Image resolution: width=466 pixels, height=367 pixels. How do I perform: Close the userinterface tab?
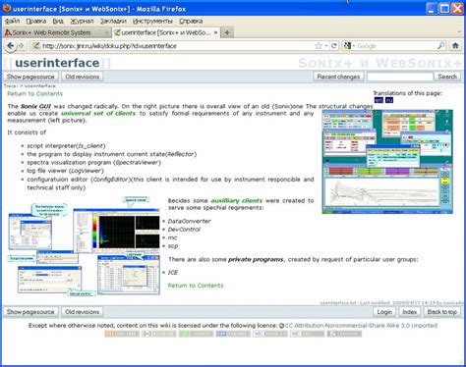[215, 32]
